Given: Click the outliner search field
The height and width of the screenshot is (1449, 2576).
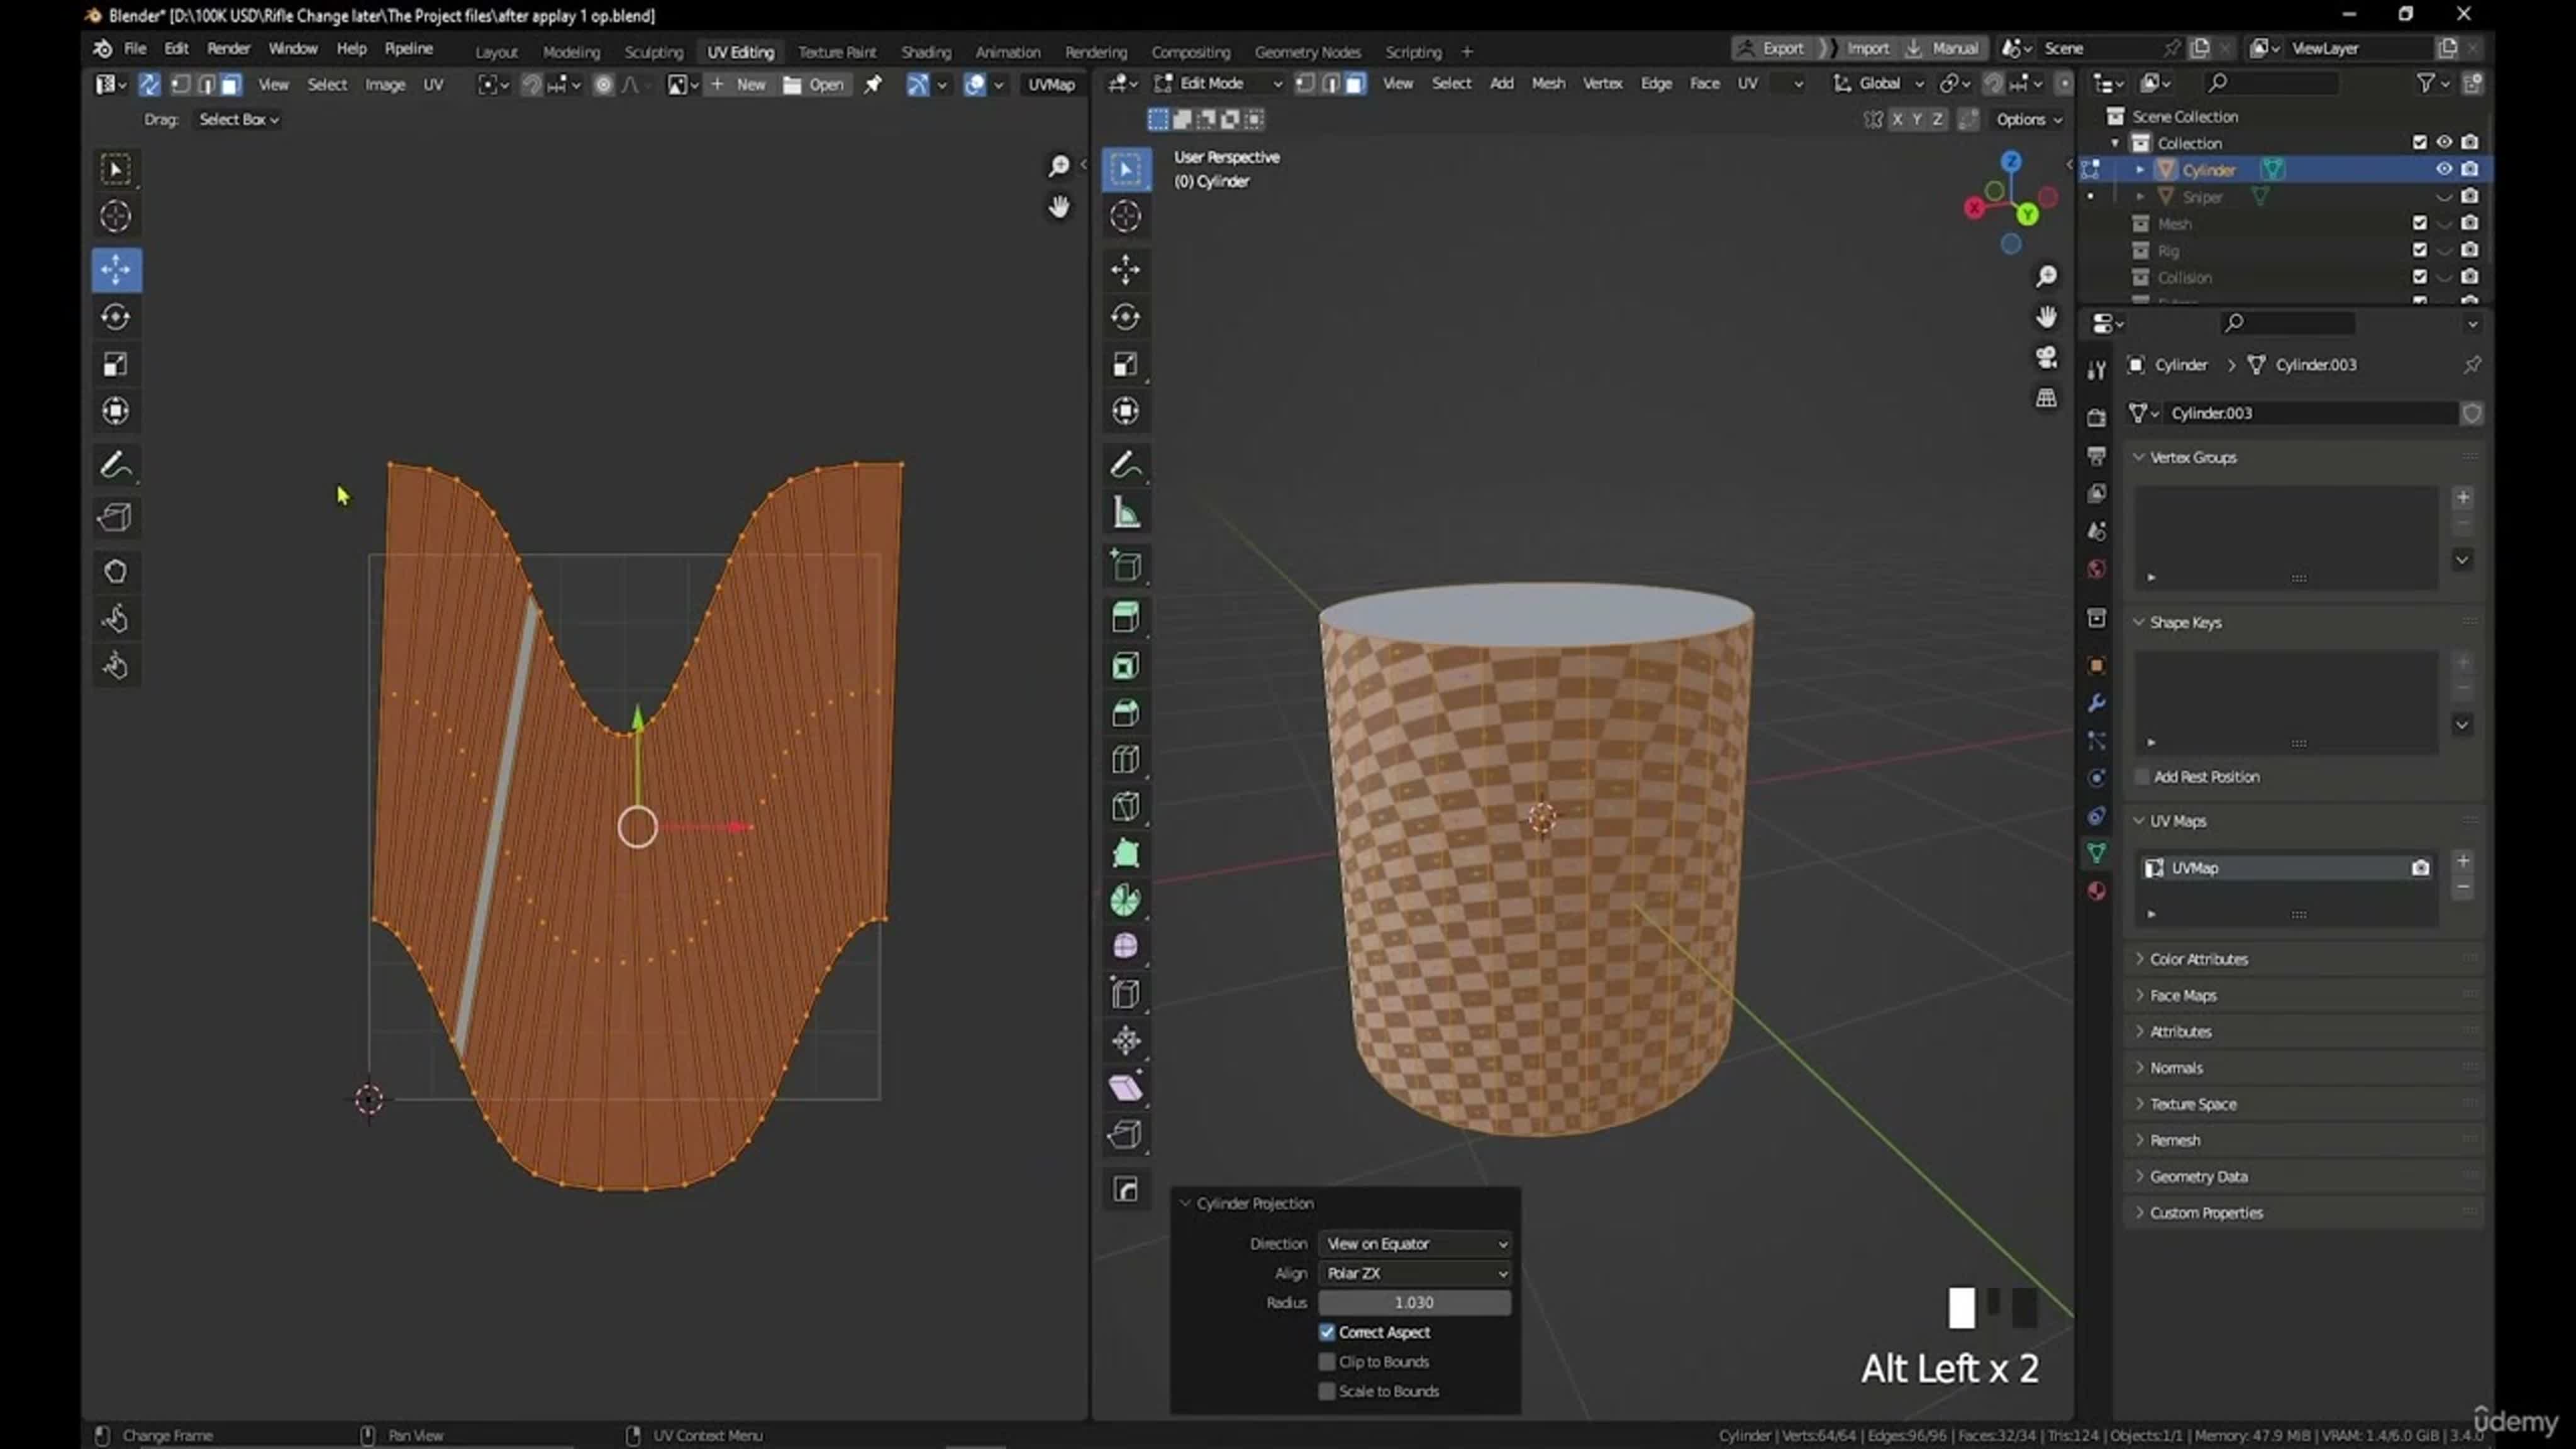Looking at the screenshot, I should pyautogui.click(x=2272, y=83).
